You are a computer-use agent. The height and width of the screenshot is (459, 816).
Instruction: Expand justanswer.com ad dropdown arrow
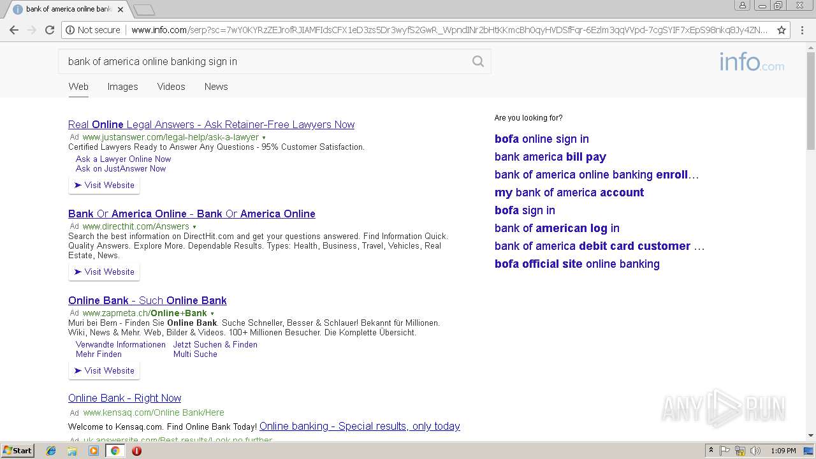(x=264, y=138)
